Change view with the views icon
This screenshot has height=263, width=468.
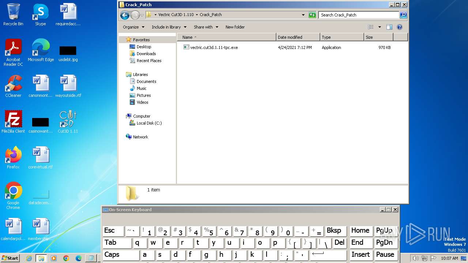[x=371, y=27]
